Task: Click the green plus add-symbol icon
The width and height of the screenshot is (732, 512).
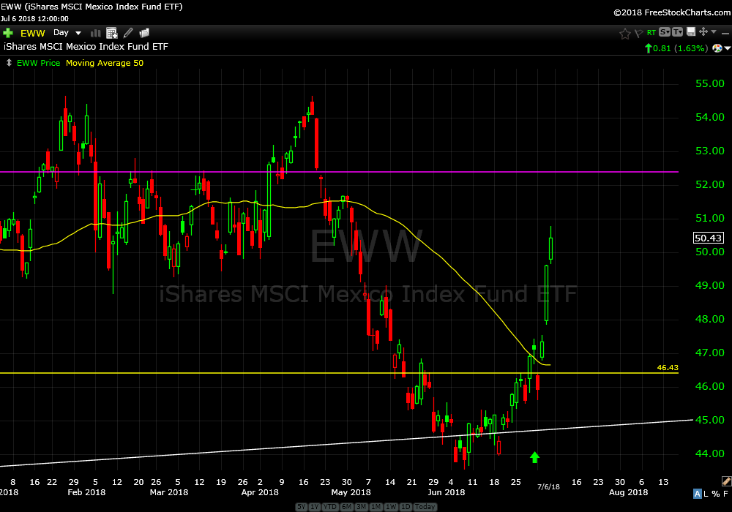Action: (x=8, y=33)
